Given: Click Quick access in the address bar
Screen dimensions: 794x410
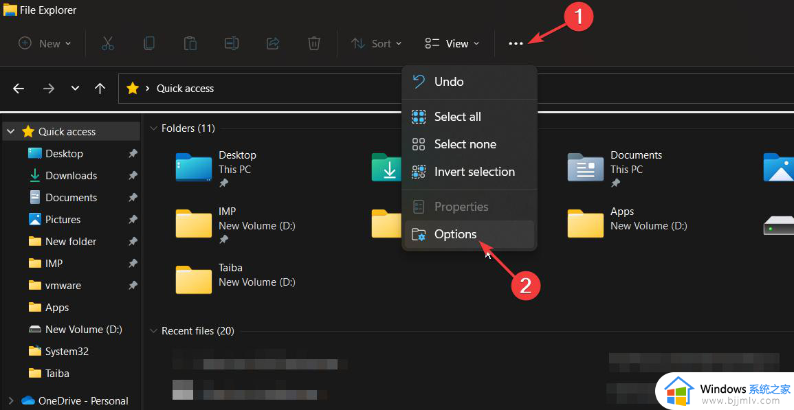Looking at the screenshot, I should 186,89.
